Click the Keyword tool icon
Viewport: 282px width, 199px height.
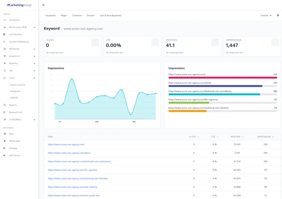pyautogui.click(x=4, y=112)
